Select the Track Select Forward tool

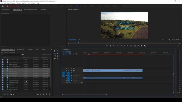57,51
